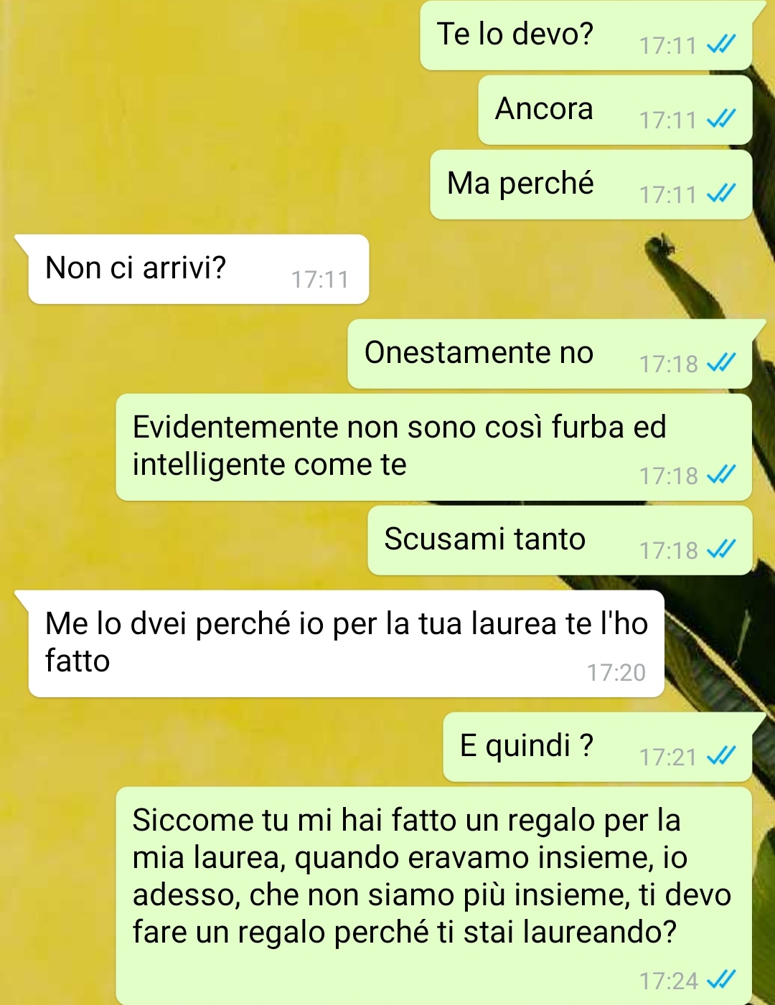Tap the blue double-check beside "Ancora"

pyautogui.click(x=721, y=119)
